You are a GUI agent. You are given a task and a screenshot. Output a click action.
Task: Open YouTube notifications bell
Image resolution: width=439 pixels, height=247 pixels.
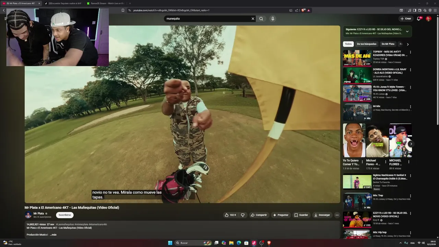pyautogui.click(x=419, y=19)
